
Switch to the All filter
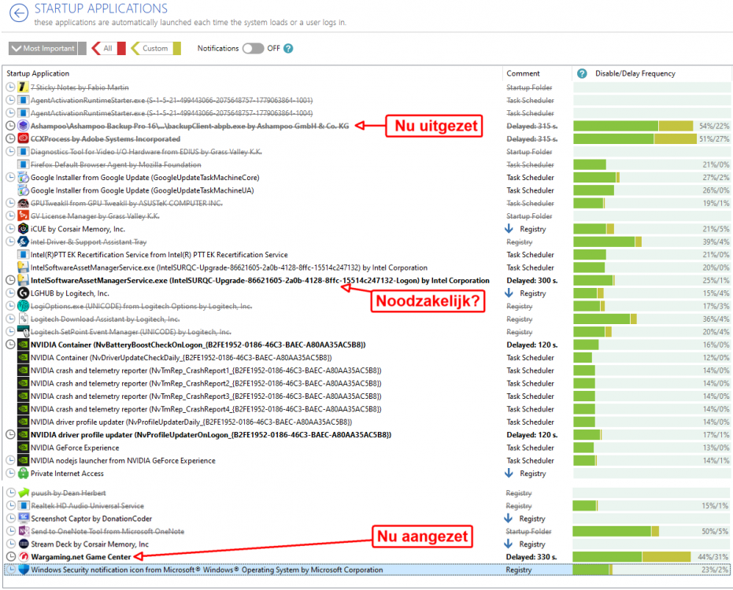click(109, 48)
